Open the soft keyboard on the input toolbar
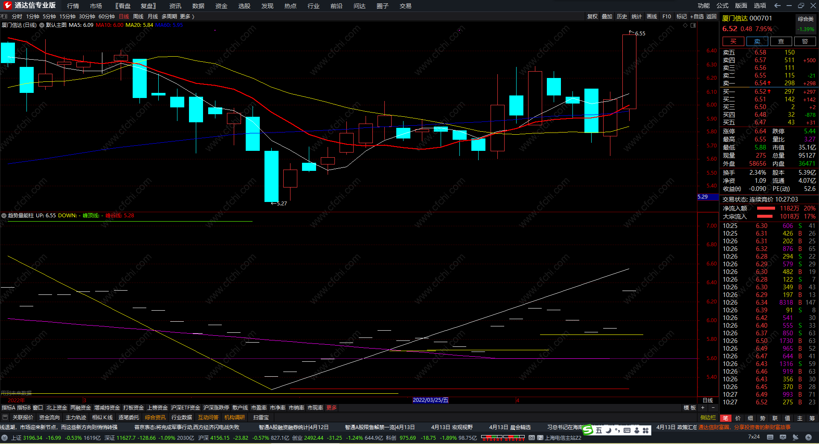The height and width of the screenshot is (444, 819). click(x=627, y=430)
